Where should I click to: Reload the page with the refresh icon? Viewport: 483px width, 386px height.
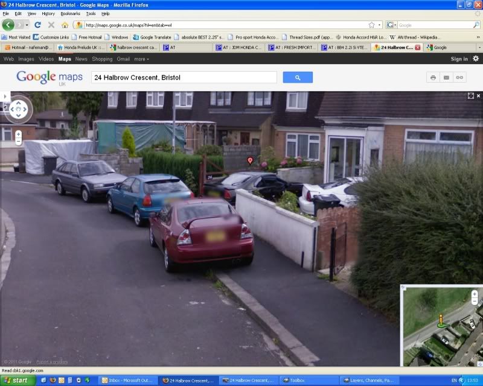37,25
